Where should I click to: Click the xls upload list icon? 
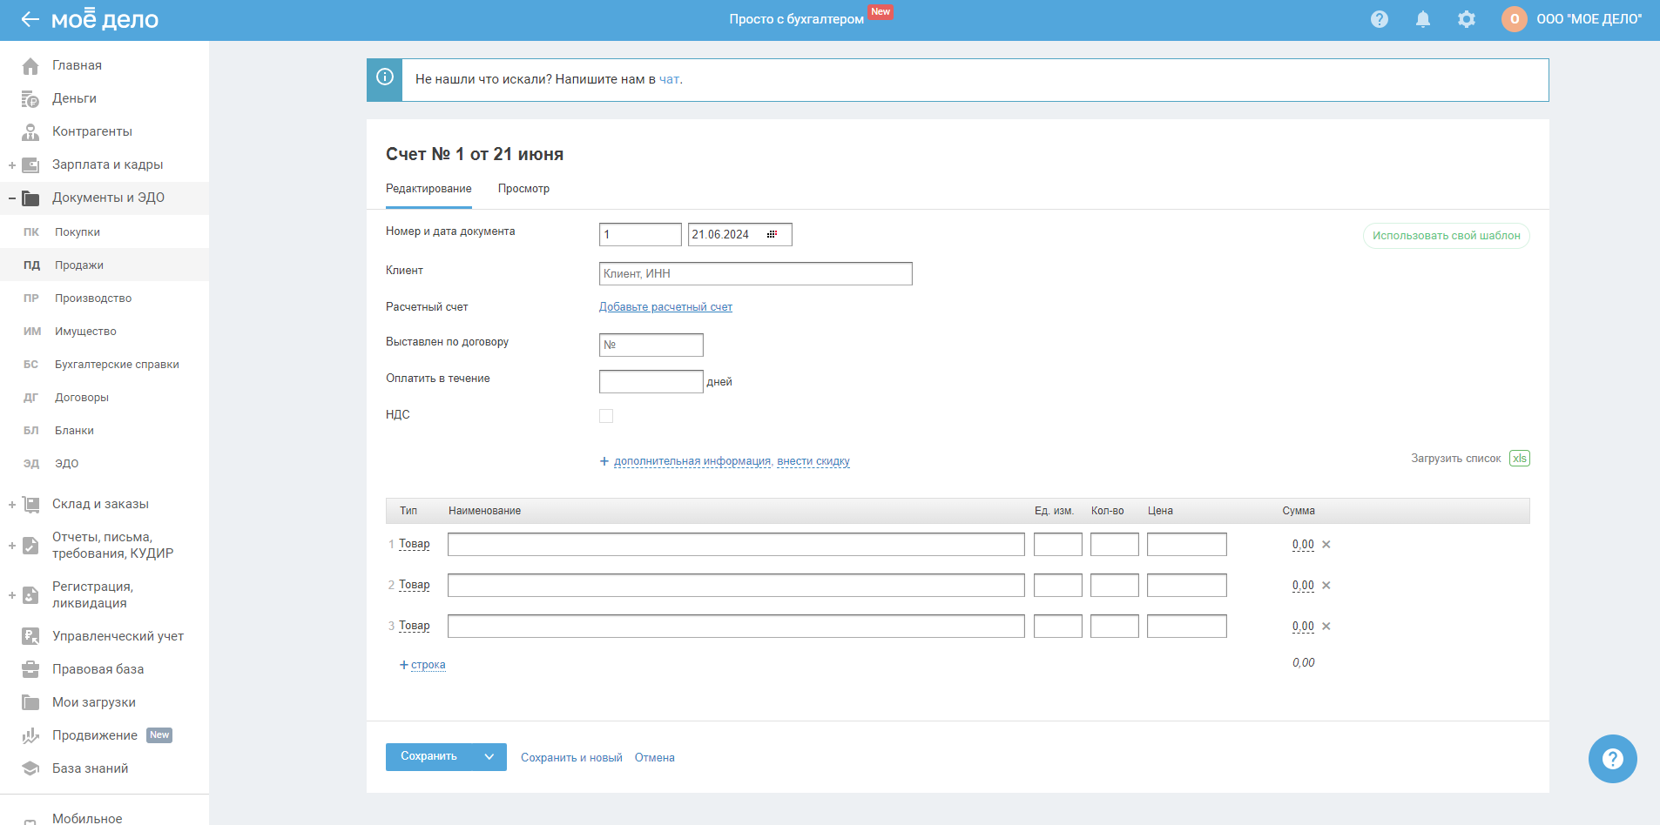pyautogui.click(x=1519, y=459)
